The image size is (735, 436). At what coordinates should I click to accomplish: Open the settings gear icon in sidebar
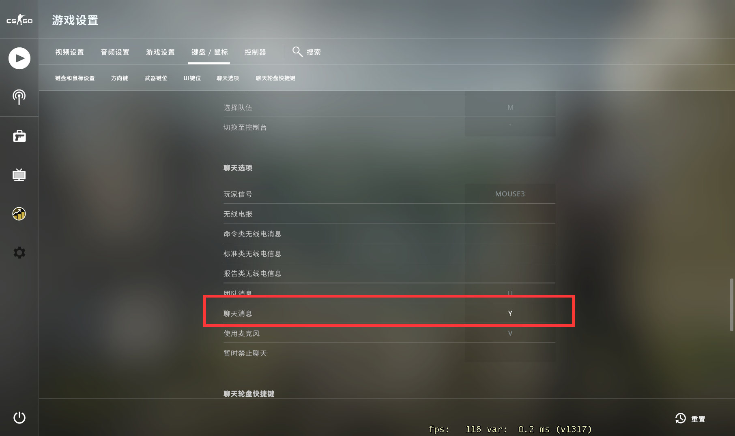[19, 253]
